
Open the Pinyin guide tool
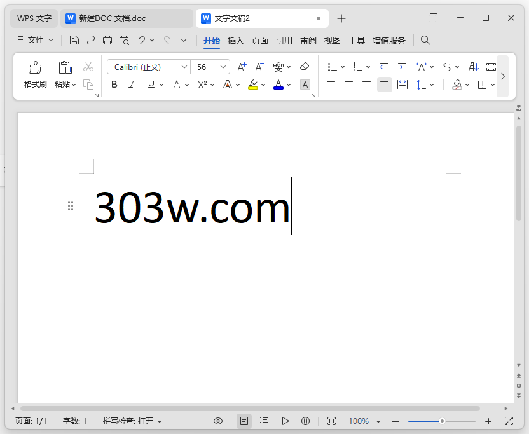coord(280,66)
